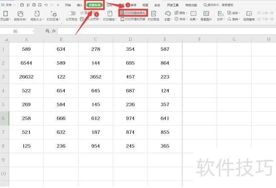Open the Name Box dropdown arrow showing I6
This screenshot has height=188, width=276.
tap(33, 31)
